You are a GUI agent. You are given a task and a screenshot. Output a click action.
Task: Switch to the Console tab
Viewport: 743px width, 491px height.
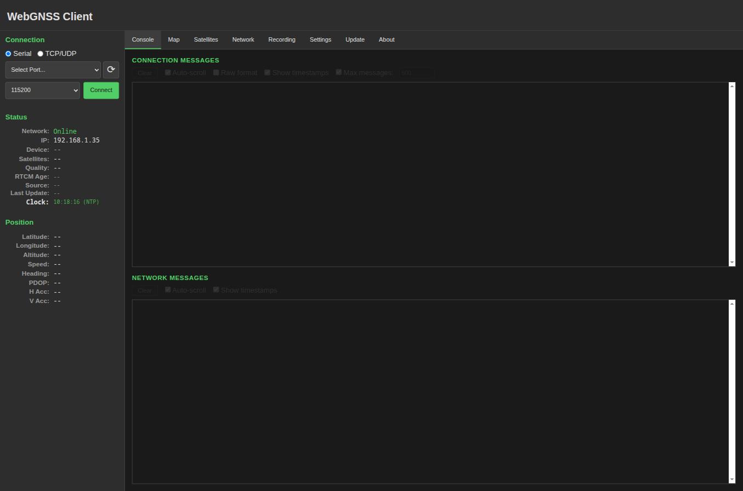(143, 40)
